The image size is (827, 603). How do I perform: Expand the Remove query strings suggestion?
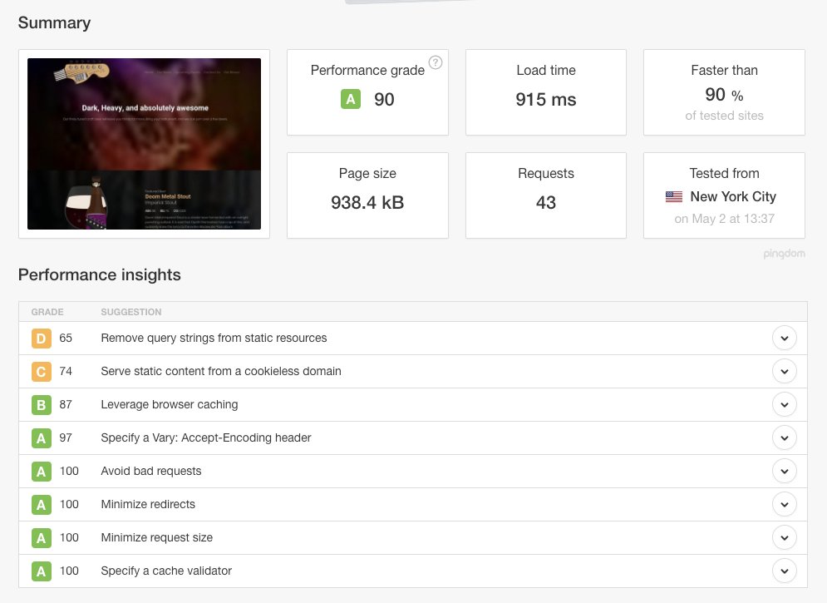(x=784, y=339)
